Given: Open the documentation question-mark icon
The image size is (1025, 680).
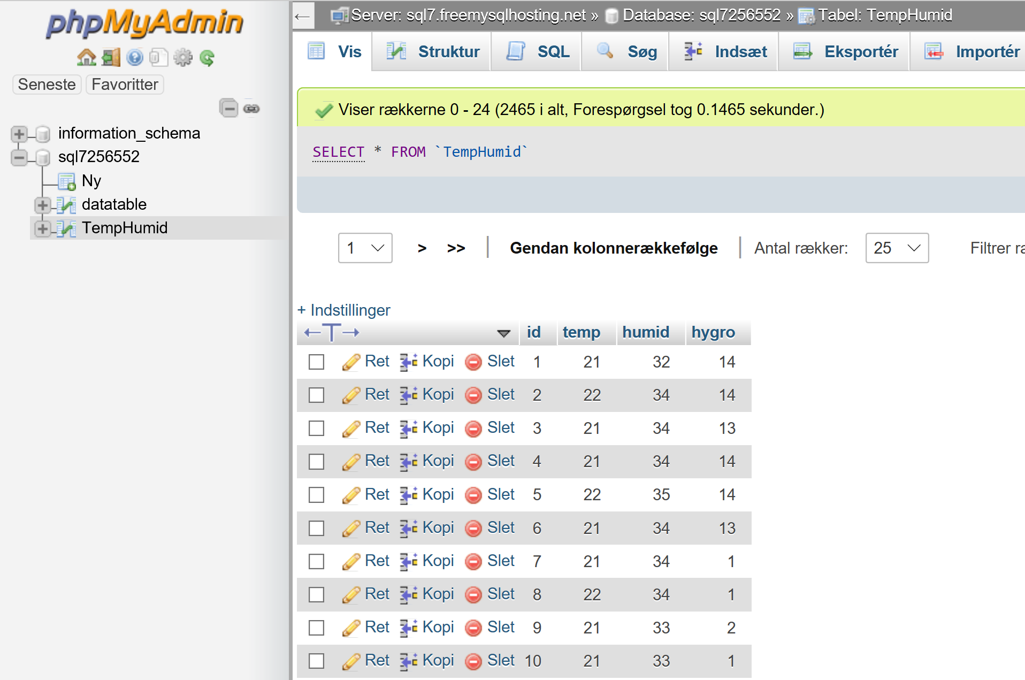Looking at the screenshot, I should pos(135,57).
